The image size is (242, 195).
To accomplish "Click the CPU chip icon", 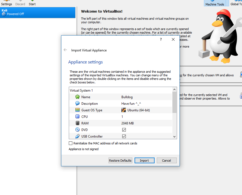I will [x=77, y=117].
